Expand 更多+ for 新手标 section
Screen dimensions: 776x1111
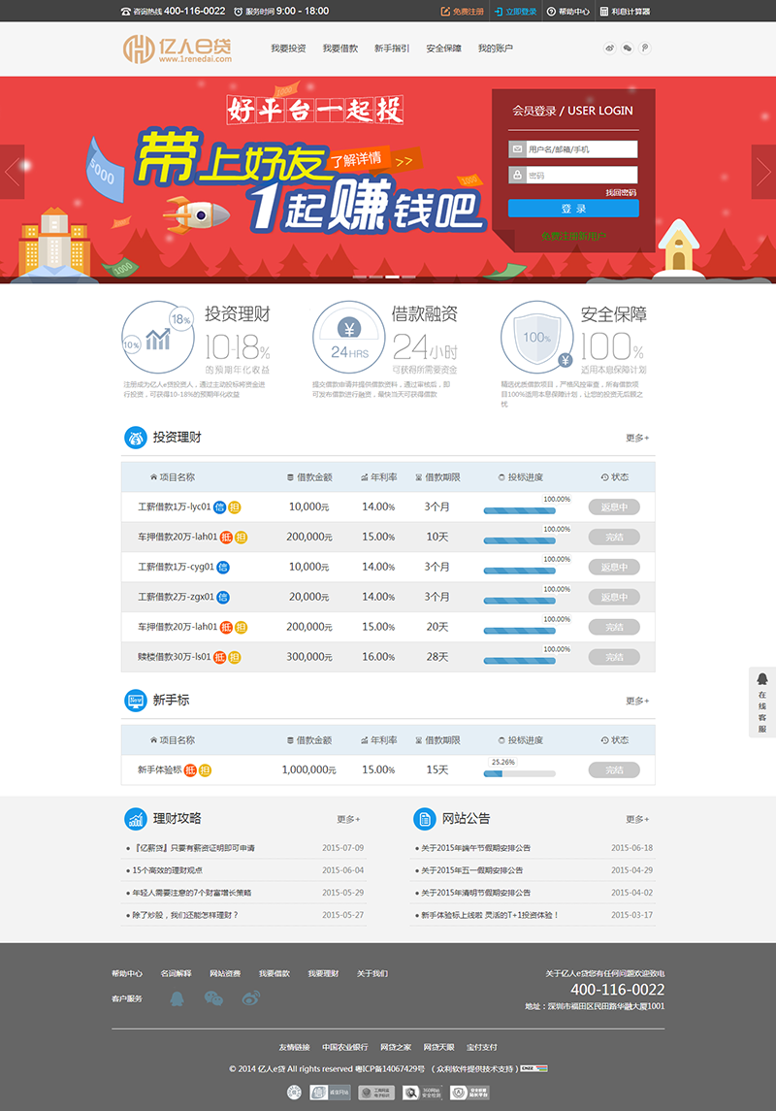(637, 701)
